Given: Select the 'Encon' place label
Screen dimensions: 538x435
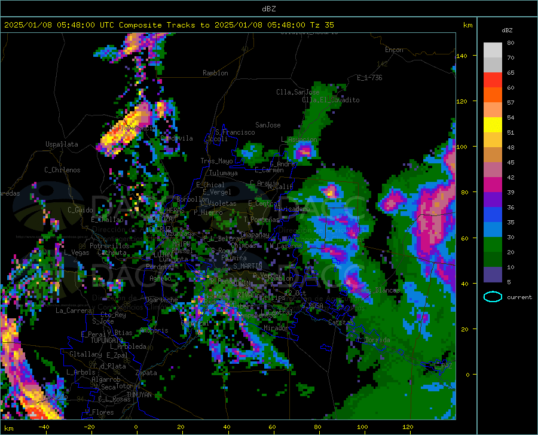Looking at the screenshot, I should tap(394, 50).
